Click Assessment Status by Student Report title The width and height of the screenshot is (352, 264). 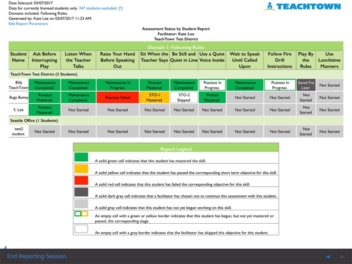pos(176,29)
